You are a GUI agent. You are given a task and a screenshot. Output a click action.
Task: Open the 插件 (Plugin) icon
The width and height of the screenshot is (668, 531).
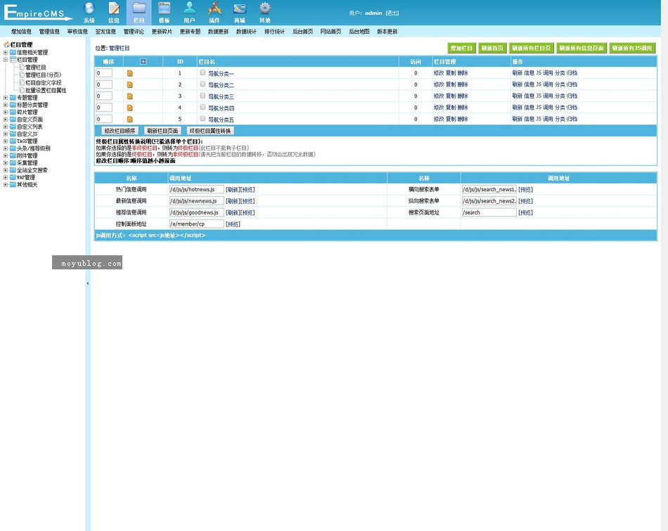click(214, 12)
